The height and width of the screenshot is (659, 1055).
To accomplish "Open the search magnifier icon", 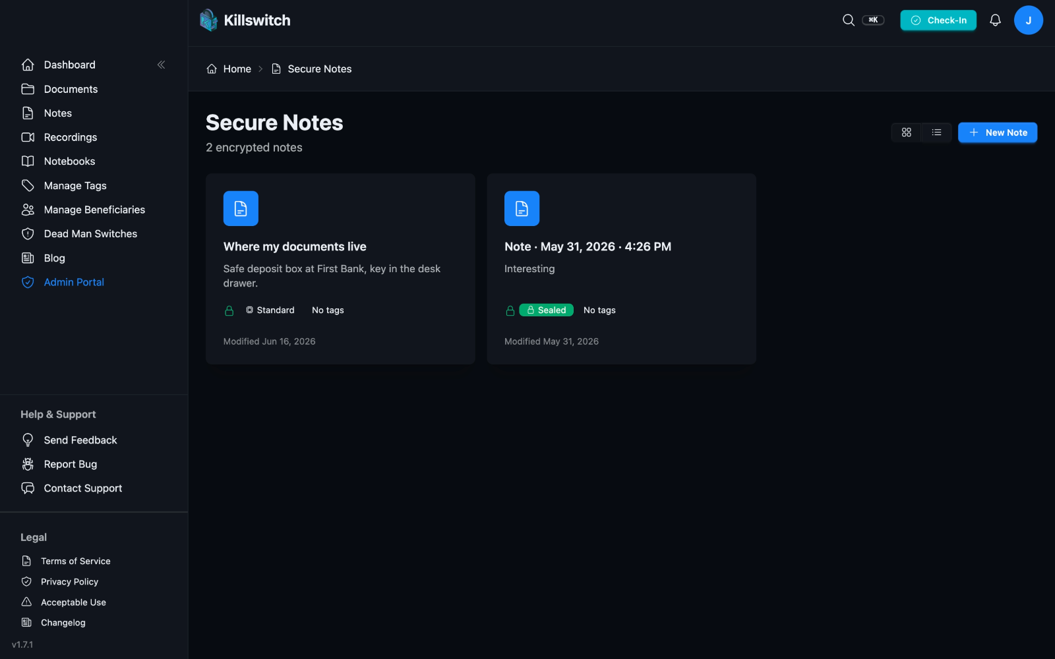I will coord(849,20).
